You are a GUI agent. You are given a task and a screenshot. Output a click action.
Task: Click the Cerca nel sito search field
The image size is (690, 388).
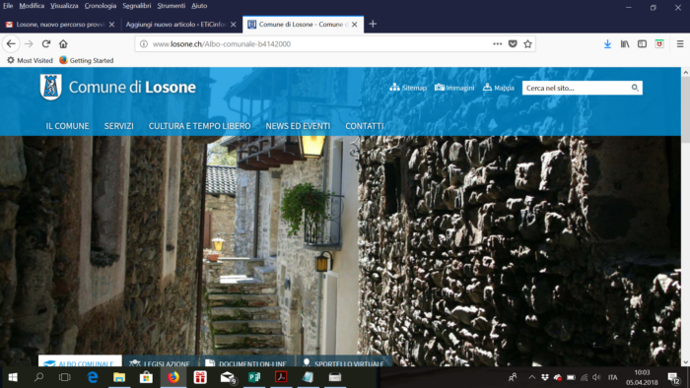(578, 88)
